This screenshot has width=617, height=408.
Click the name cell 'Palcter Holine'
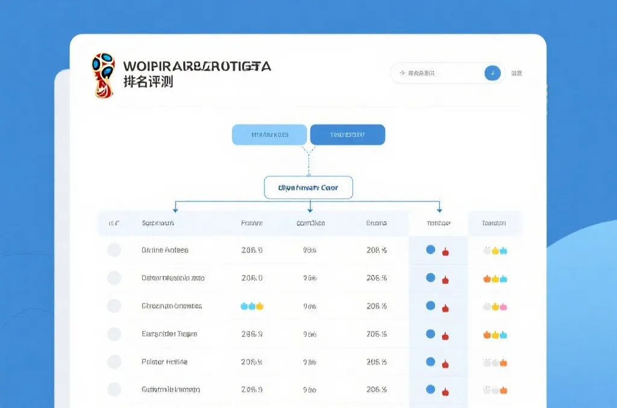[x=164, y=362]
